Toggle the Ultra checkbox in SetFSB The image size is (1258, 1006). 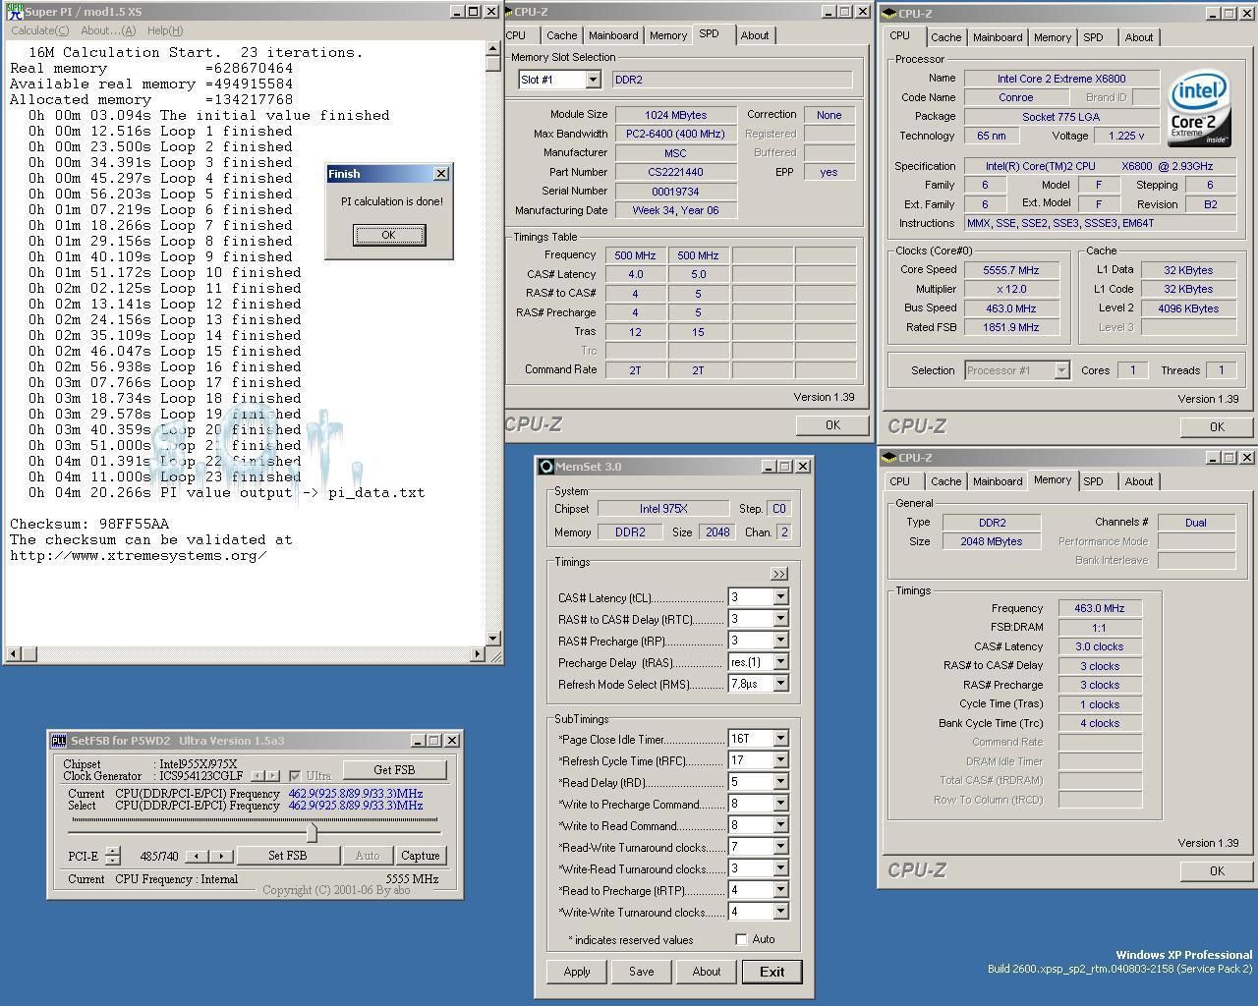coord(295,776)
